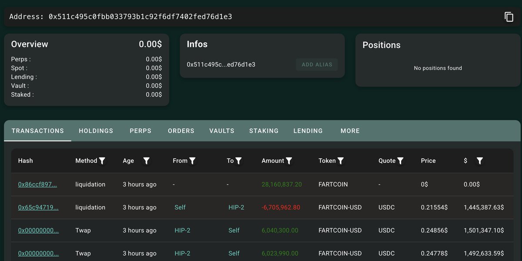
Task: Open the Token column filter
Action: 341,161
